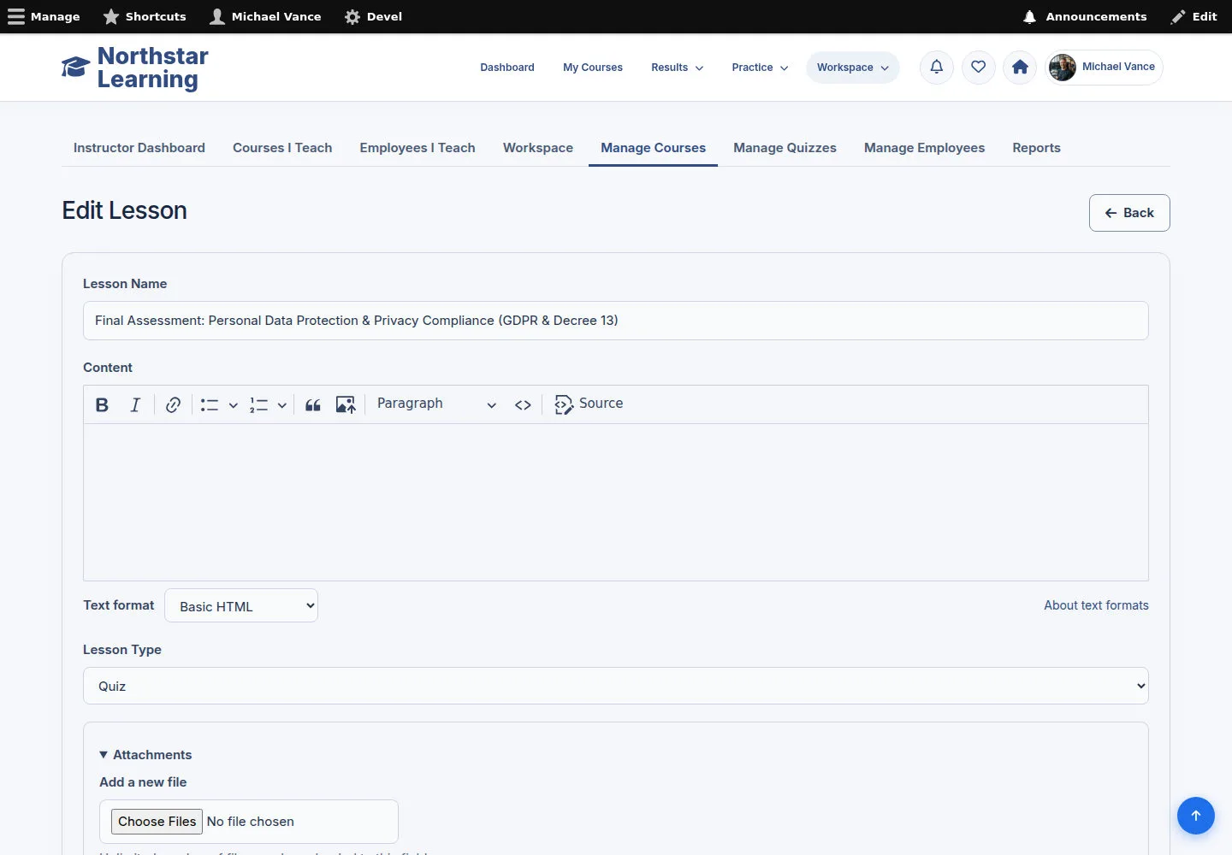The height and width of the screenshot is (855, 1232).
Task: Open the Manage hamburger menu
Action: pos(44,16)
